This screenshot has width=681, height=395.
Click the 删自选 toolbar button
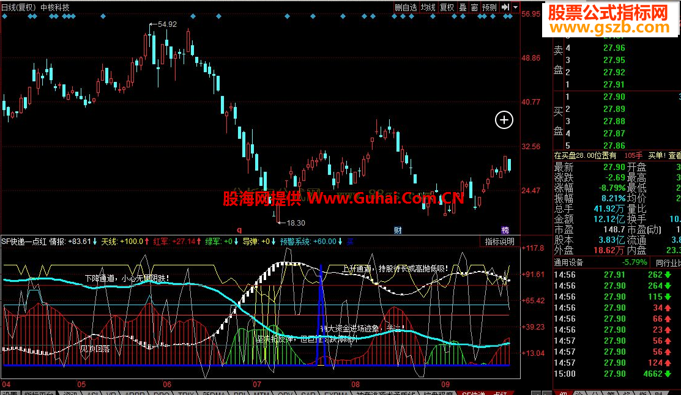pyautogui.click(x=406, y=7)
